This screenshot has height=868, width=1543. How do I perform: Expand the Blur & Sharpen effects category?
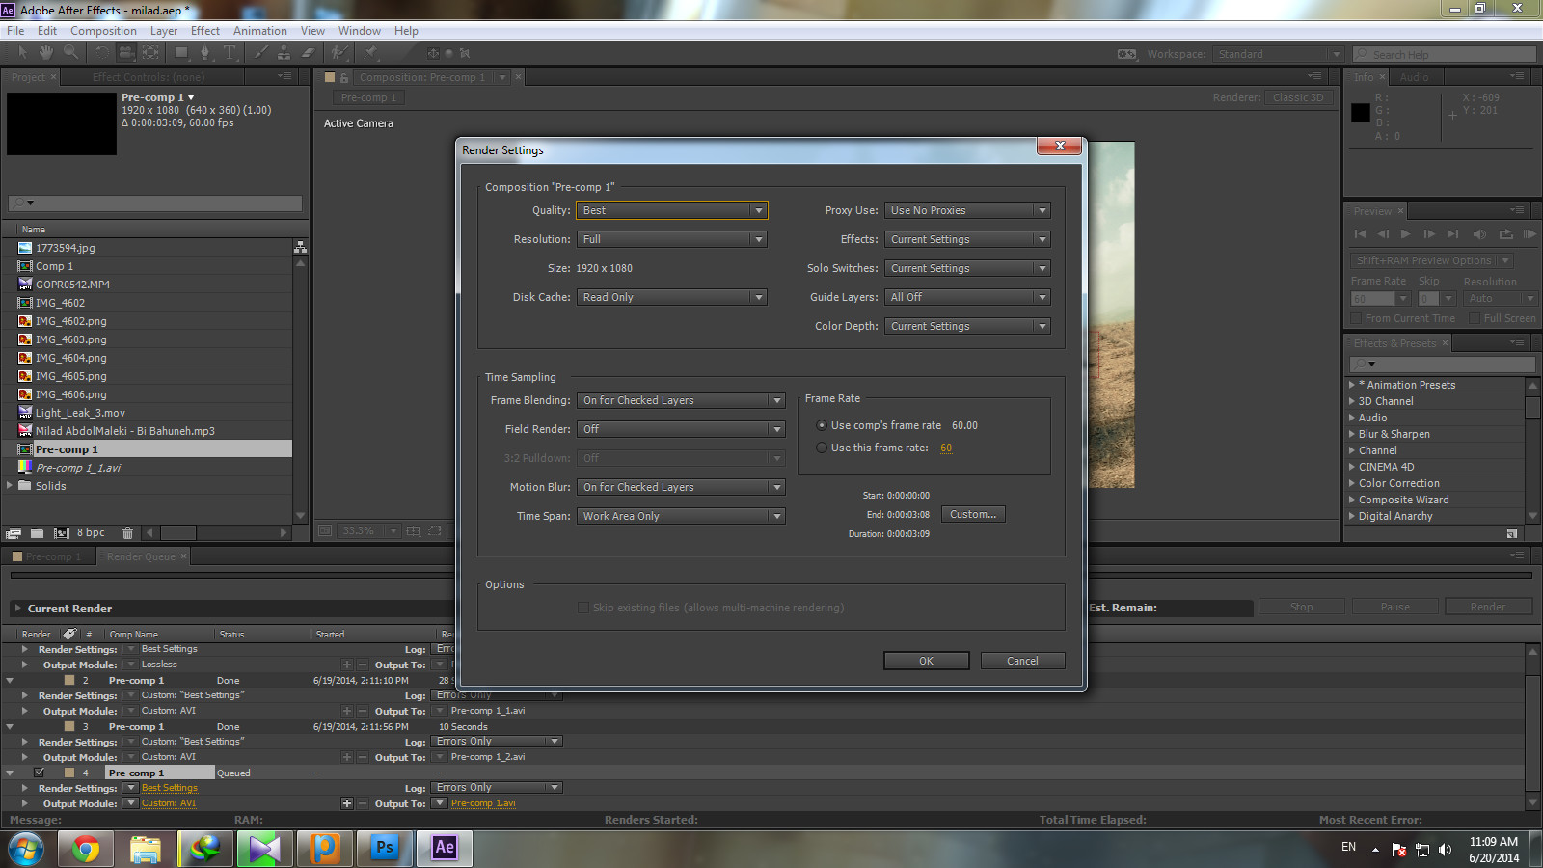(1352, 434)
